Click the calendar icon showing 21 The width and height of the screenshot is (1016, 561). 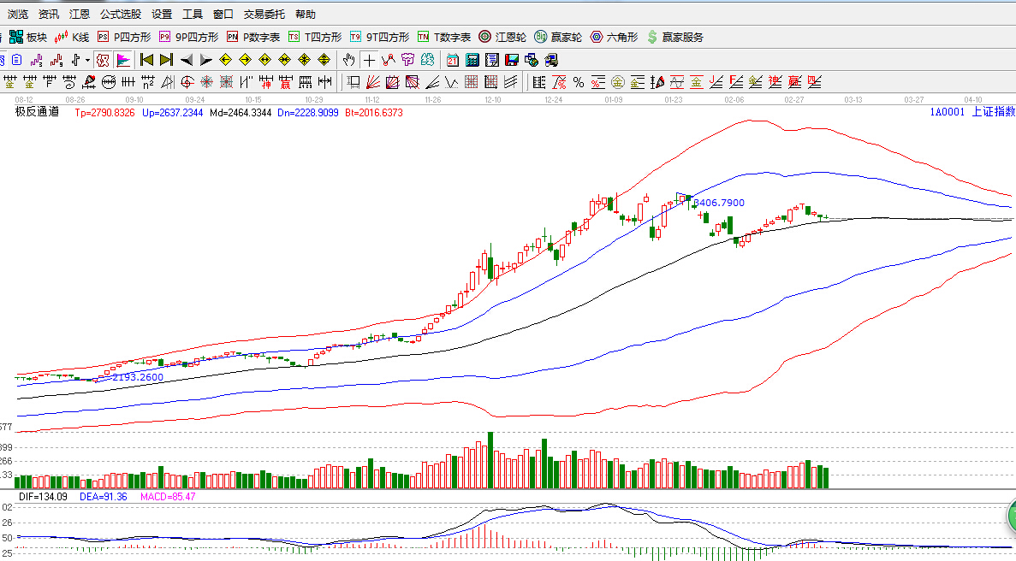[x=452, y=60]
